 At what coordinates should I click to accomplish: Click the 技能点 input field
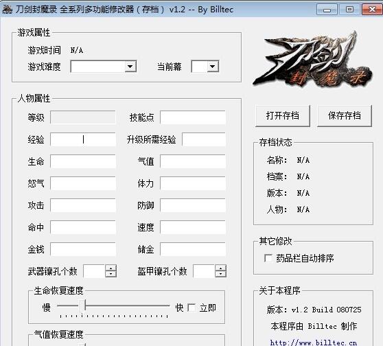point(193,117)
